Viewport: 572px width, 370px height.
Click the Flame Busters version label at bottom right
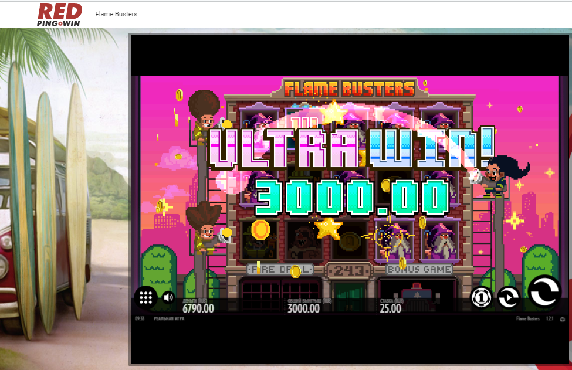coord(528,318)
